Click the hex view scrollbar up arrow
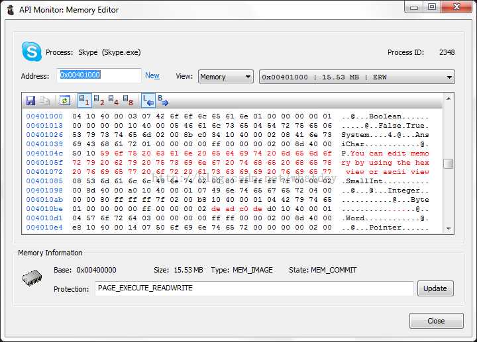Image resolution: width=477 pixels, height=342 pixels. (x=449, y=99)
